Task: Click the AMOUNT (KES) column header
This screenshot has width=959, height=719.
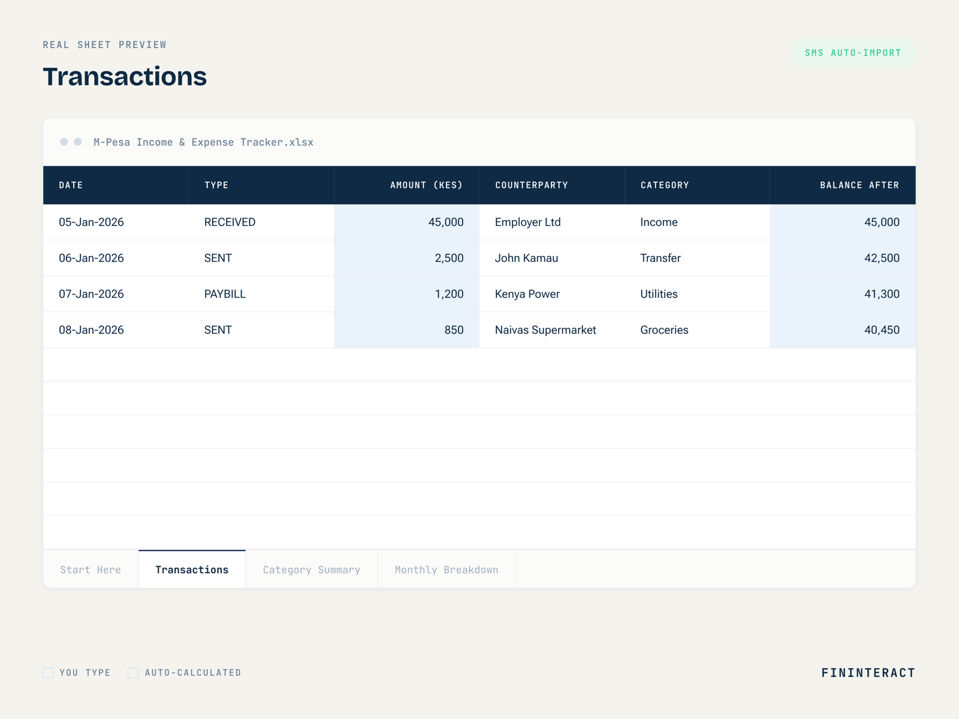Action: [x=406, y=185]
